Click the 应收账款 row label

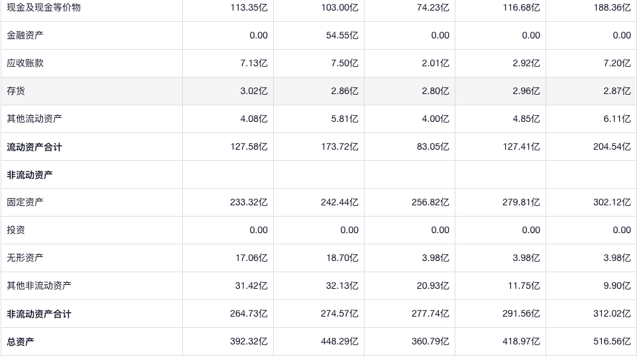pyautogui.click(x=25, y=64)
